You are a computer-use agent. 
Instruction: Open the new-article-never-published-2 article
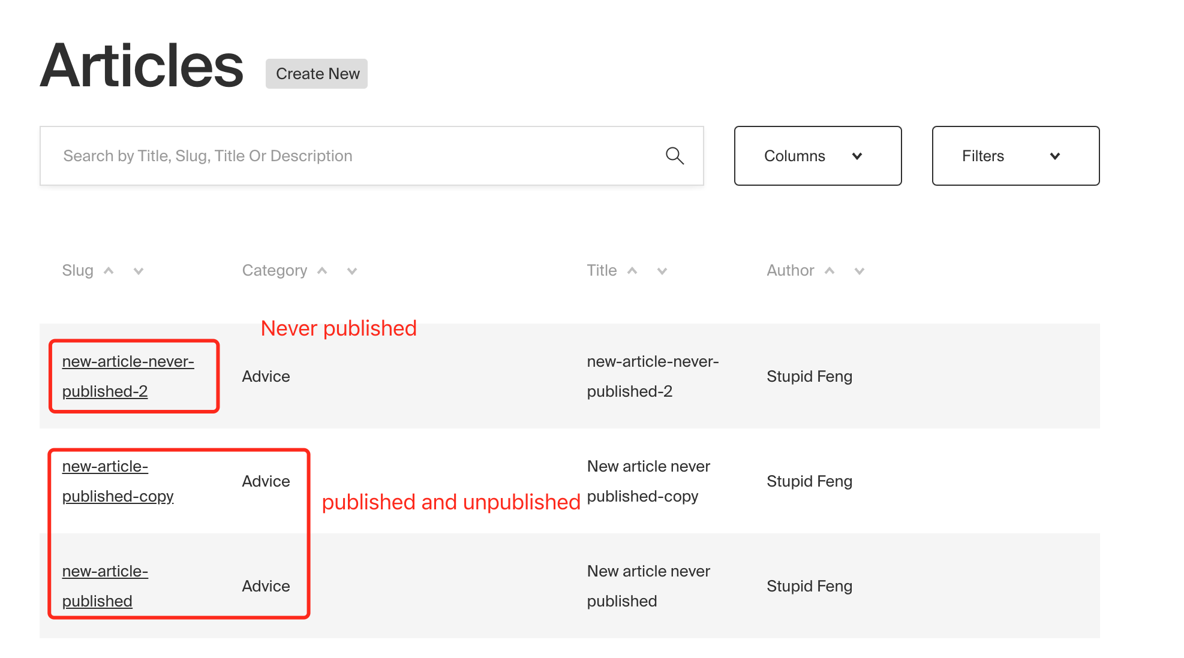point(128,376)
